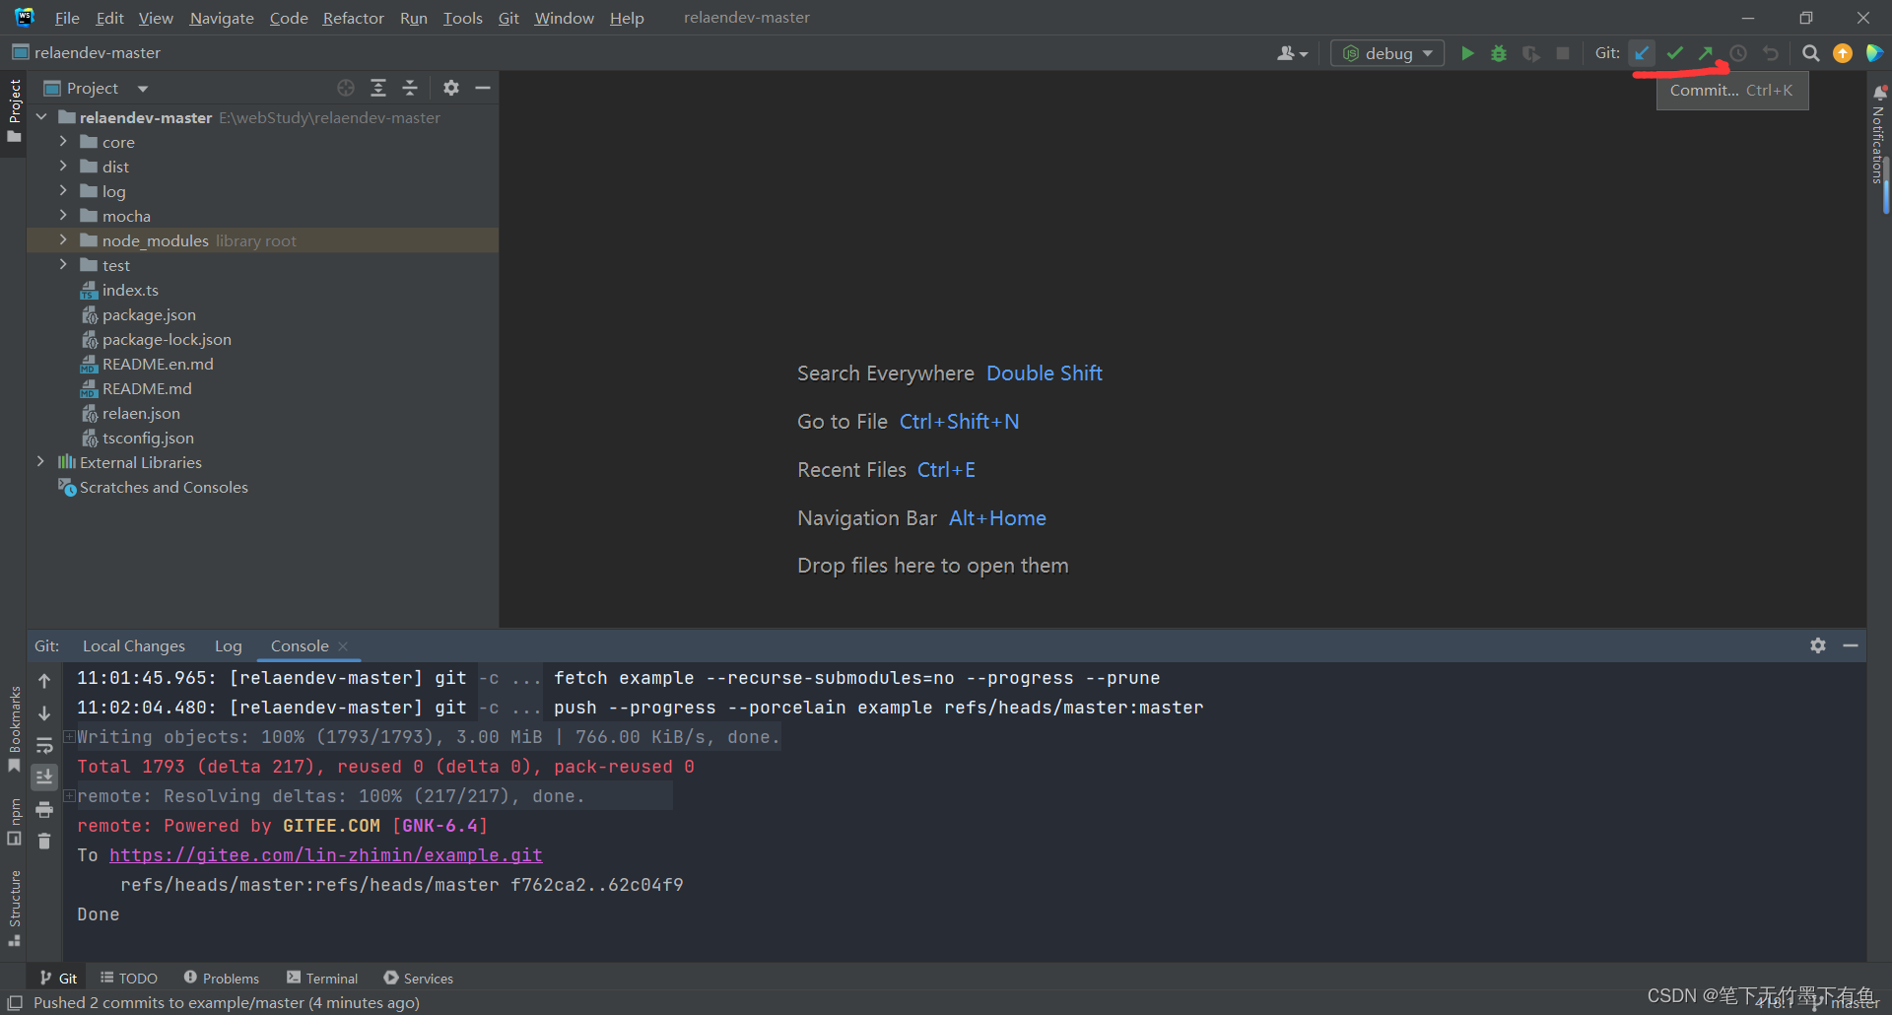Viewport: 1892px width, 1015px height.
Task: Select Opened File target icon in Project panel
Action: pos(346,88)
